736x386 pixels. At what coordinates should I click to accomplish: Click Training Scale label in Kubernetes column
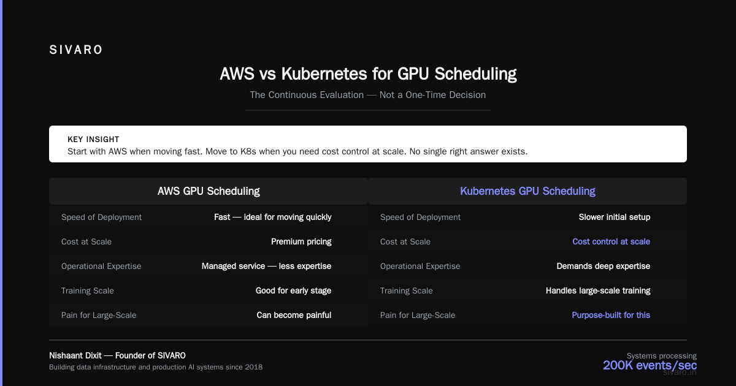[x=407, y=290]
